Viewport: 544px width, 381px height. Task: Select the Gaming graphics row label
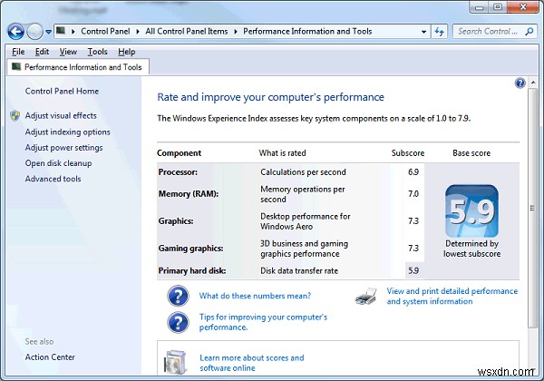tap(190, 249)
